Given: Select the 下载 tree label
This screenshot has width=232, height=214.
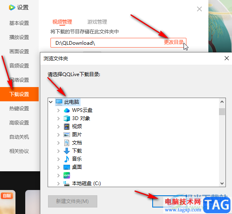Looking at the screenshot, I should (x=77, y=151).
